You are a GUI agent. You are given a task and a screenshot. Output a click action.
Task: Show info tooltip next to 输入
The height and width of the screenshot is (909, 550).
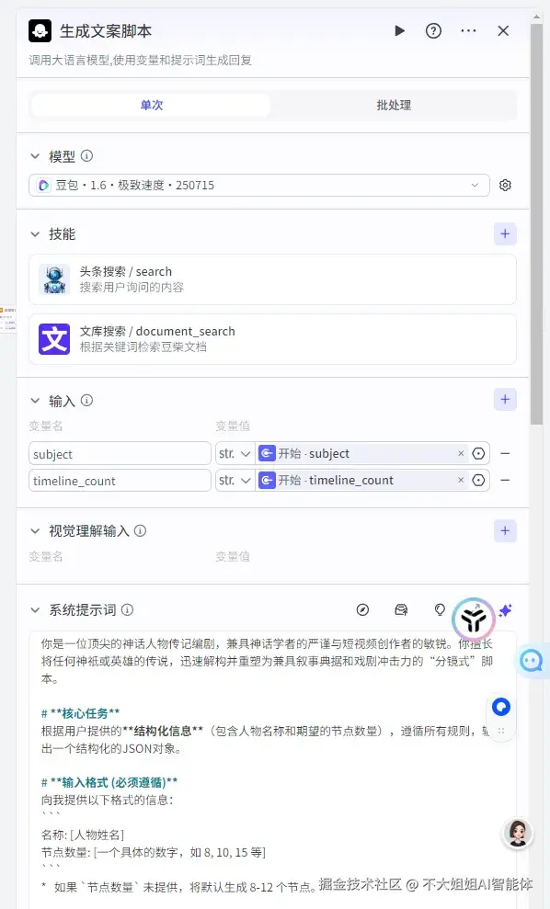click(86, 400)
